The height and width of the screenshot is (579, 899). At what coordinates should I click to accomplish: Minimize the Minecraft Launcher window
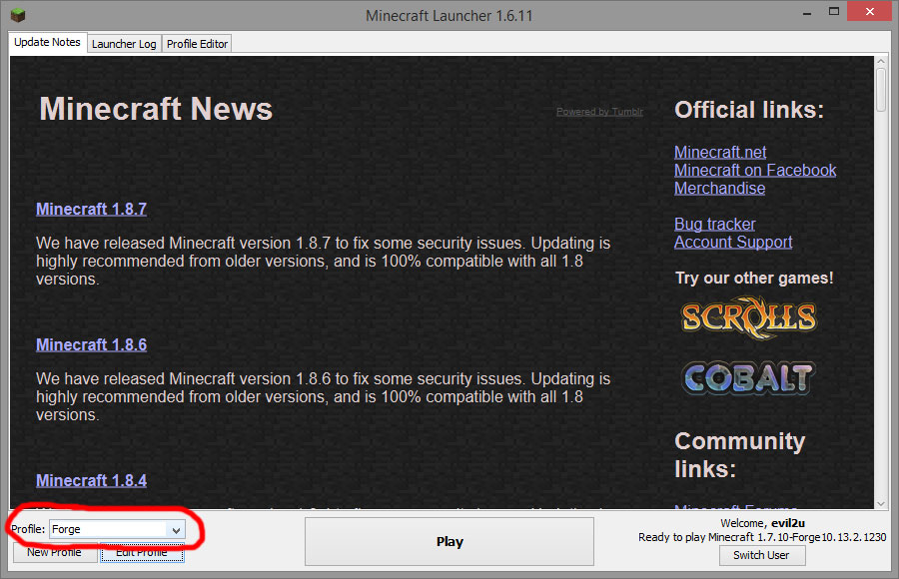(807, 13)
